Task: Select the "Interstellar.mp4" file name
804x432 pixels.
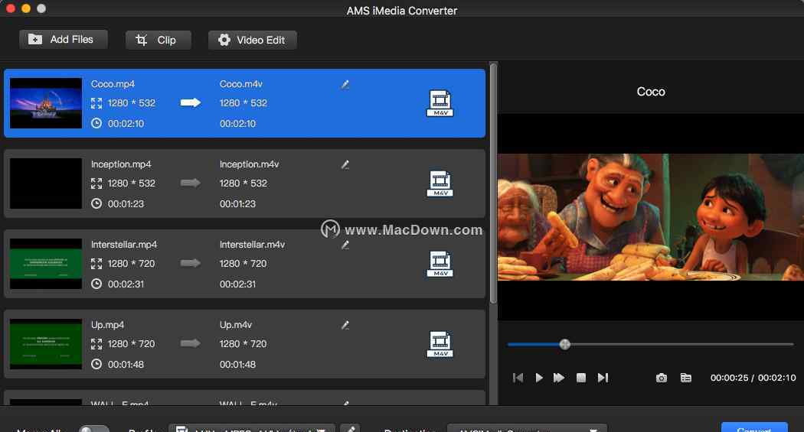Action: click(x=124, y=245)
